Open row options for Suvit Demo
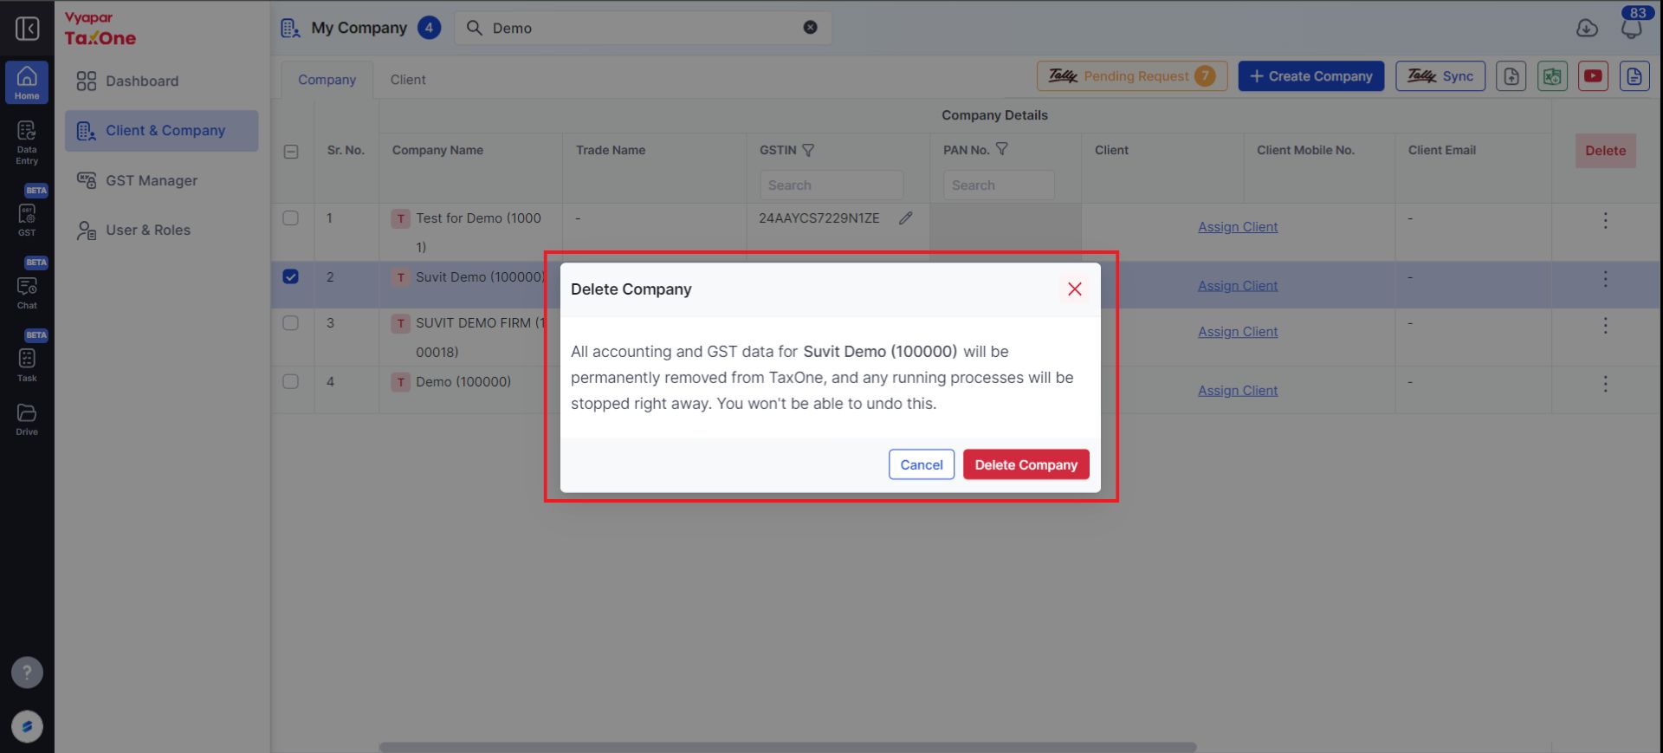Screen dimensions: 1663x753 point(1605,279)
